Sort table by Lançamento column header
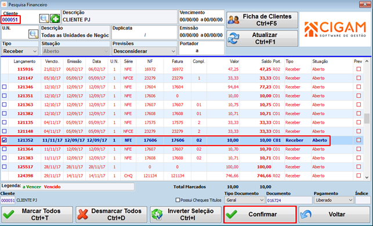Viewport: 373px width, 226px height. [24, 61]
